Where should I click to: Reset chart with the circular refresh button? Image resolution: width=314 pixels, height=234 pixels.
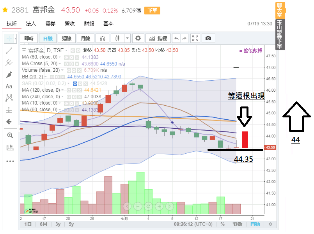(148, 206)
